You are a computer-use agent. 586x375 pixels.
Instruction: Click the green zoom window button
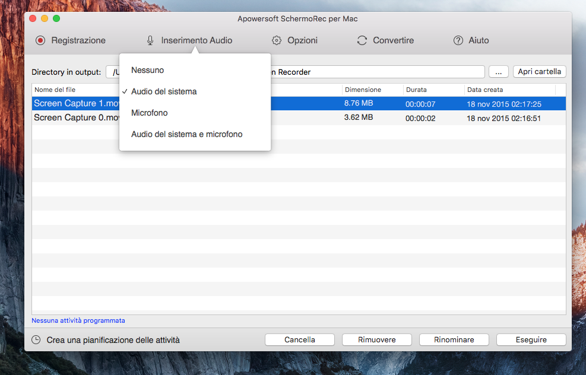[x=56, y=18]
